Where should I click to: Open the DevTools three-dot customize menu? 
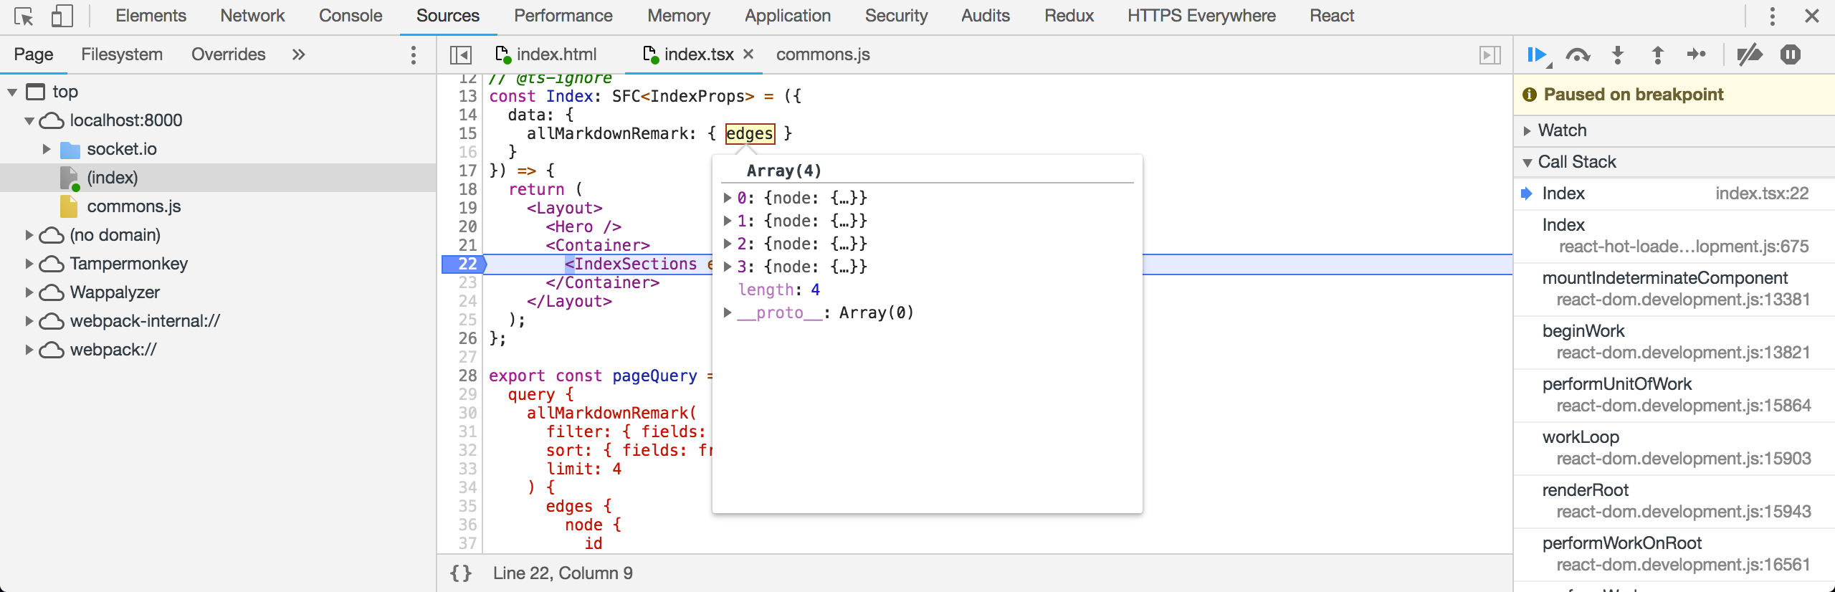click(x=1773, y=16)
